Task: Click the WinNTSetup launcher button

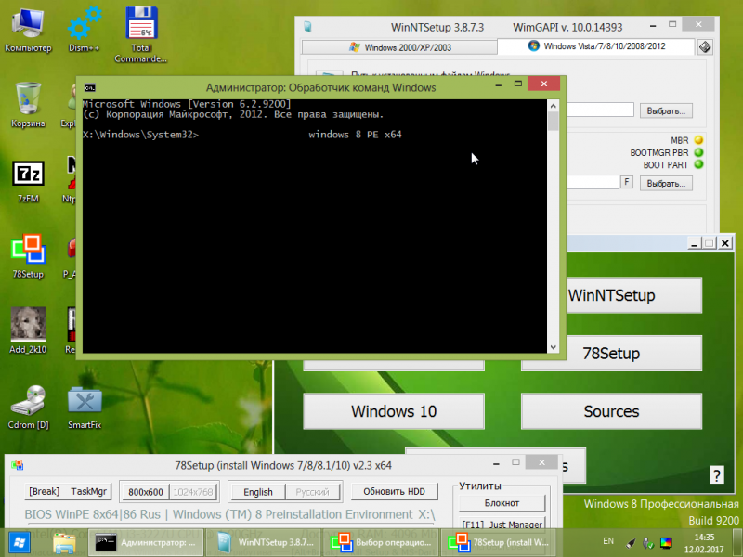Action: [634, 295]
